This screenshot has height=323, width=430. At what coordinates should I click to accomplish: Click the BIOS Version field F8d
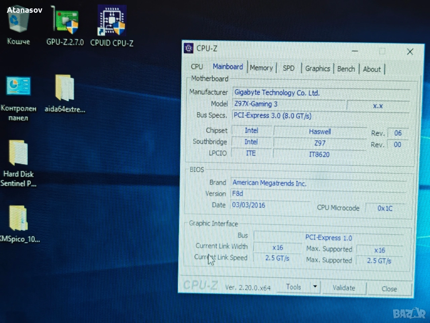pyautogui.click(x=270, y=194)
